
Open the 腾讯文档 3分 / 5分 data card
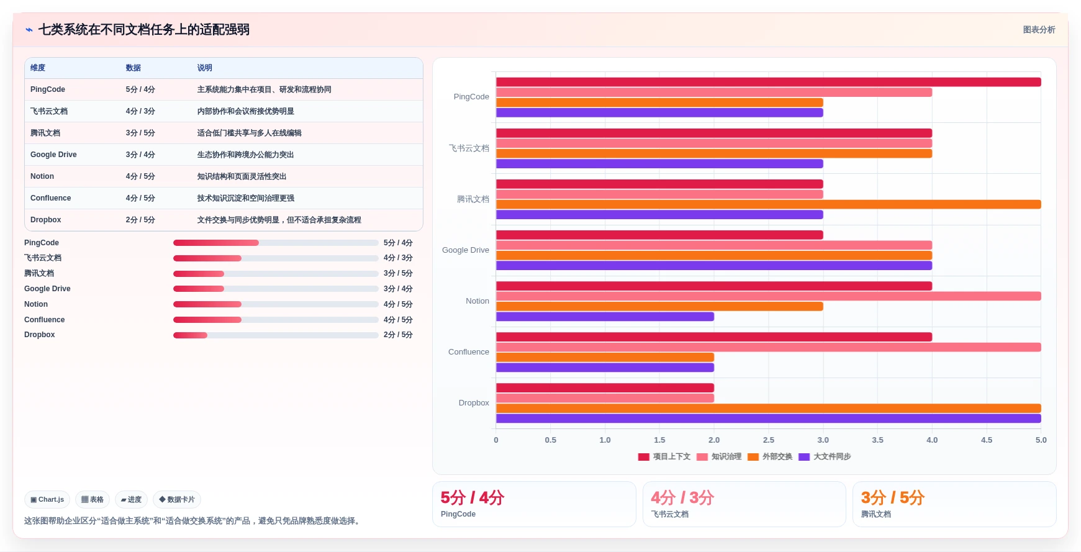(x=954, y=504)
